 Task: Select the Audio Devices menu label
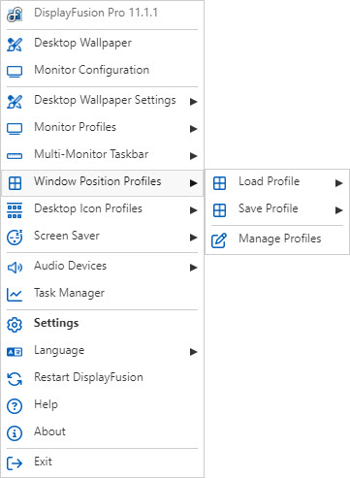pos(71,266)
